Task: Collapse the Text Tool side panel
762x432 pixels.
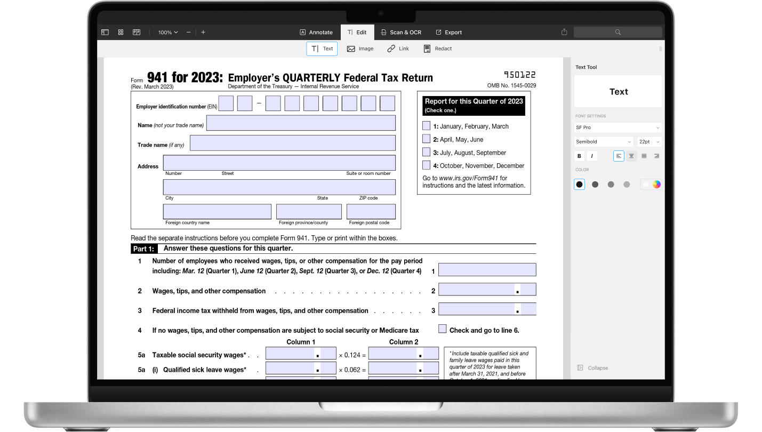Action: pos(592,368)
